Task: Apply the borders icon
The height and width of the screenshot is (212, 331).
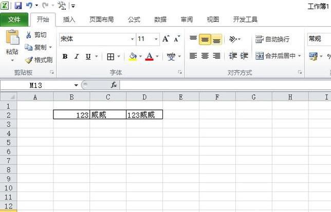Action: 111,56
